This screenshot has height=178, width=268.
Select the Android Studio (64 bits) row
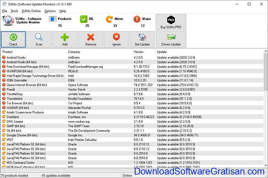[132, 62]
